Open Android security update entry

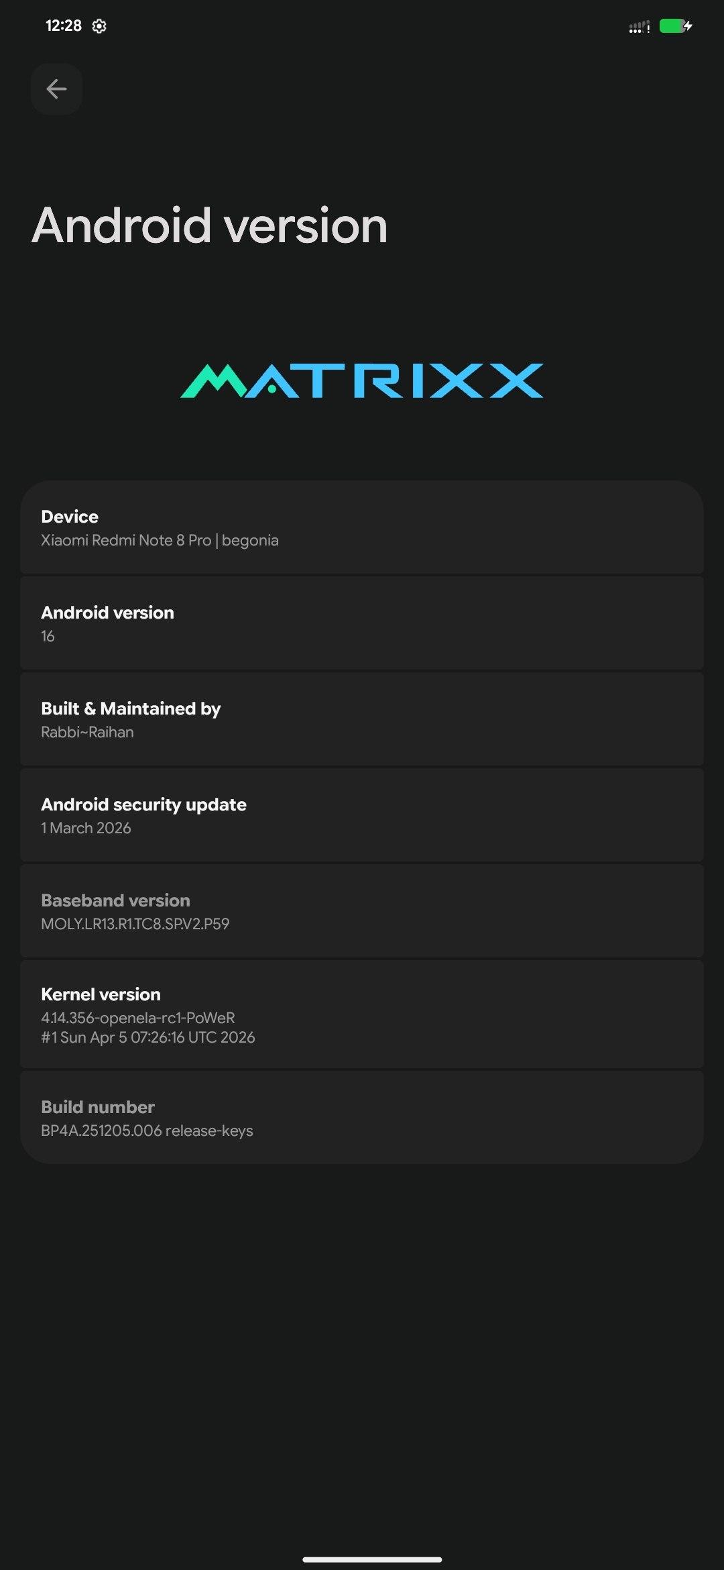(362, 815)
